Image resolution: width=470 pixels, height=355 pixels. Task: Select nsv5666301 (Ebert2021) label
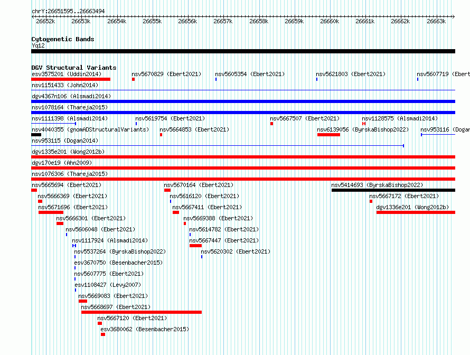pos(91,218)
